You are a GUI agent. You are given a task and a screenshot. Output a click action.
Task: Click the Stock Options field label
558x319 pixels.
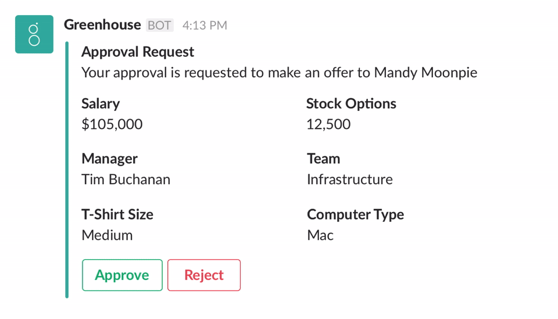tap(351, 103)
